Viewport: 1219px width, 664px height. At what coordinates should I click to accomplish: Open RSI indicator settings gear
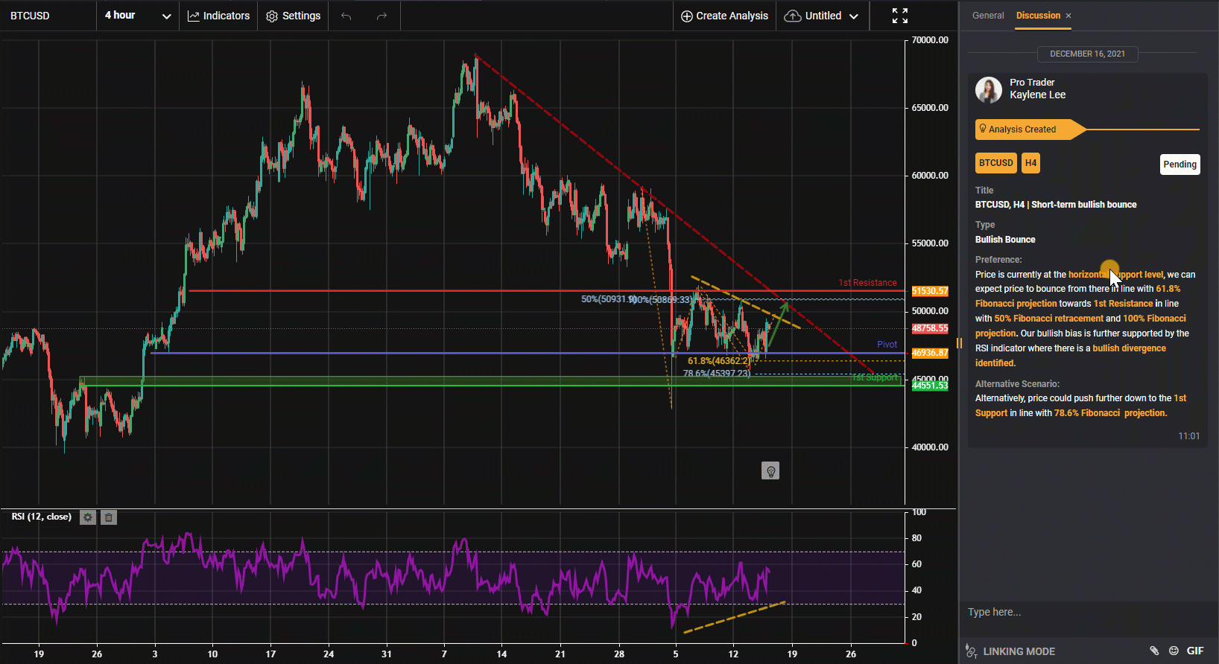click(88, 517)
